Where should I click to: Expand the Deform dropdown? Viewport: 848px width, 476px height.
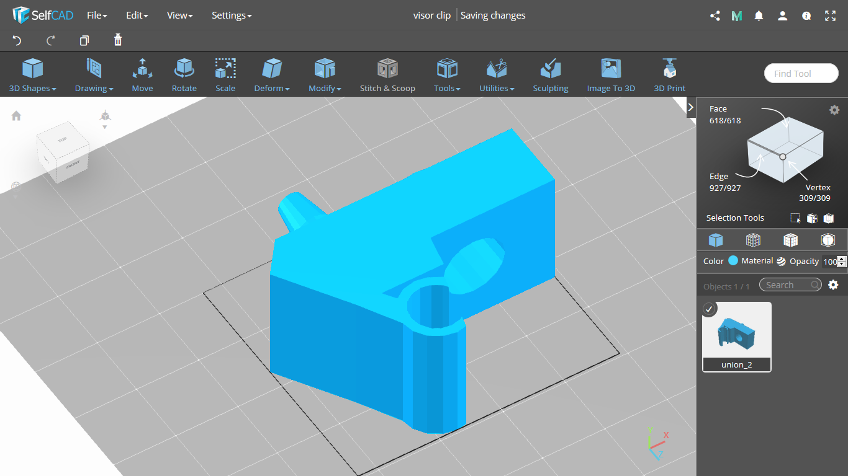(x=272, y=75)
